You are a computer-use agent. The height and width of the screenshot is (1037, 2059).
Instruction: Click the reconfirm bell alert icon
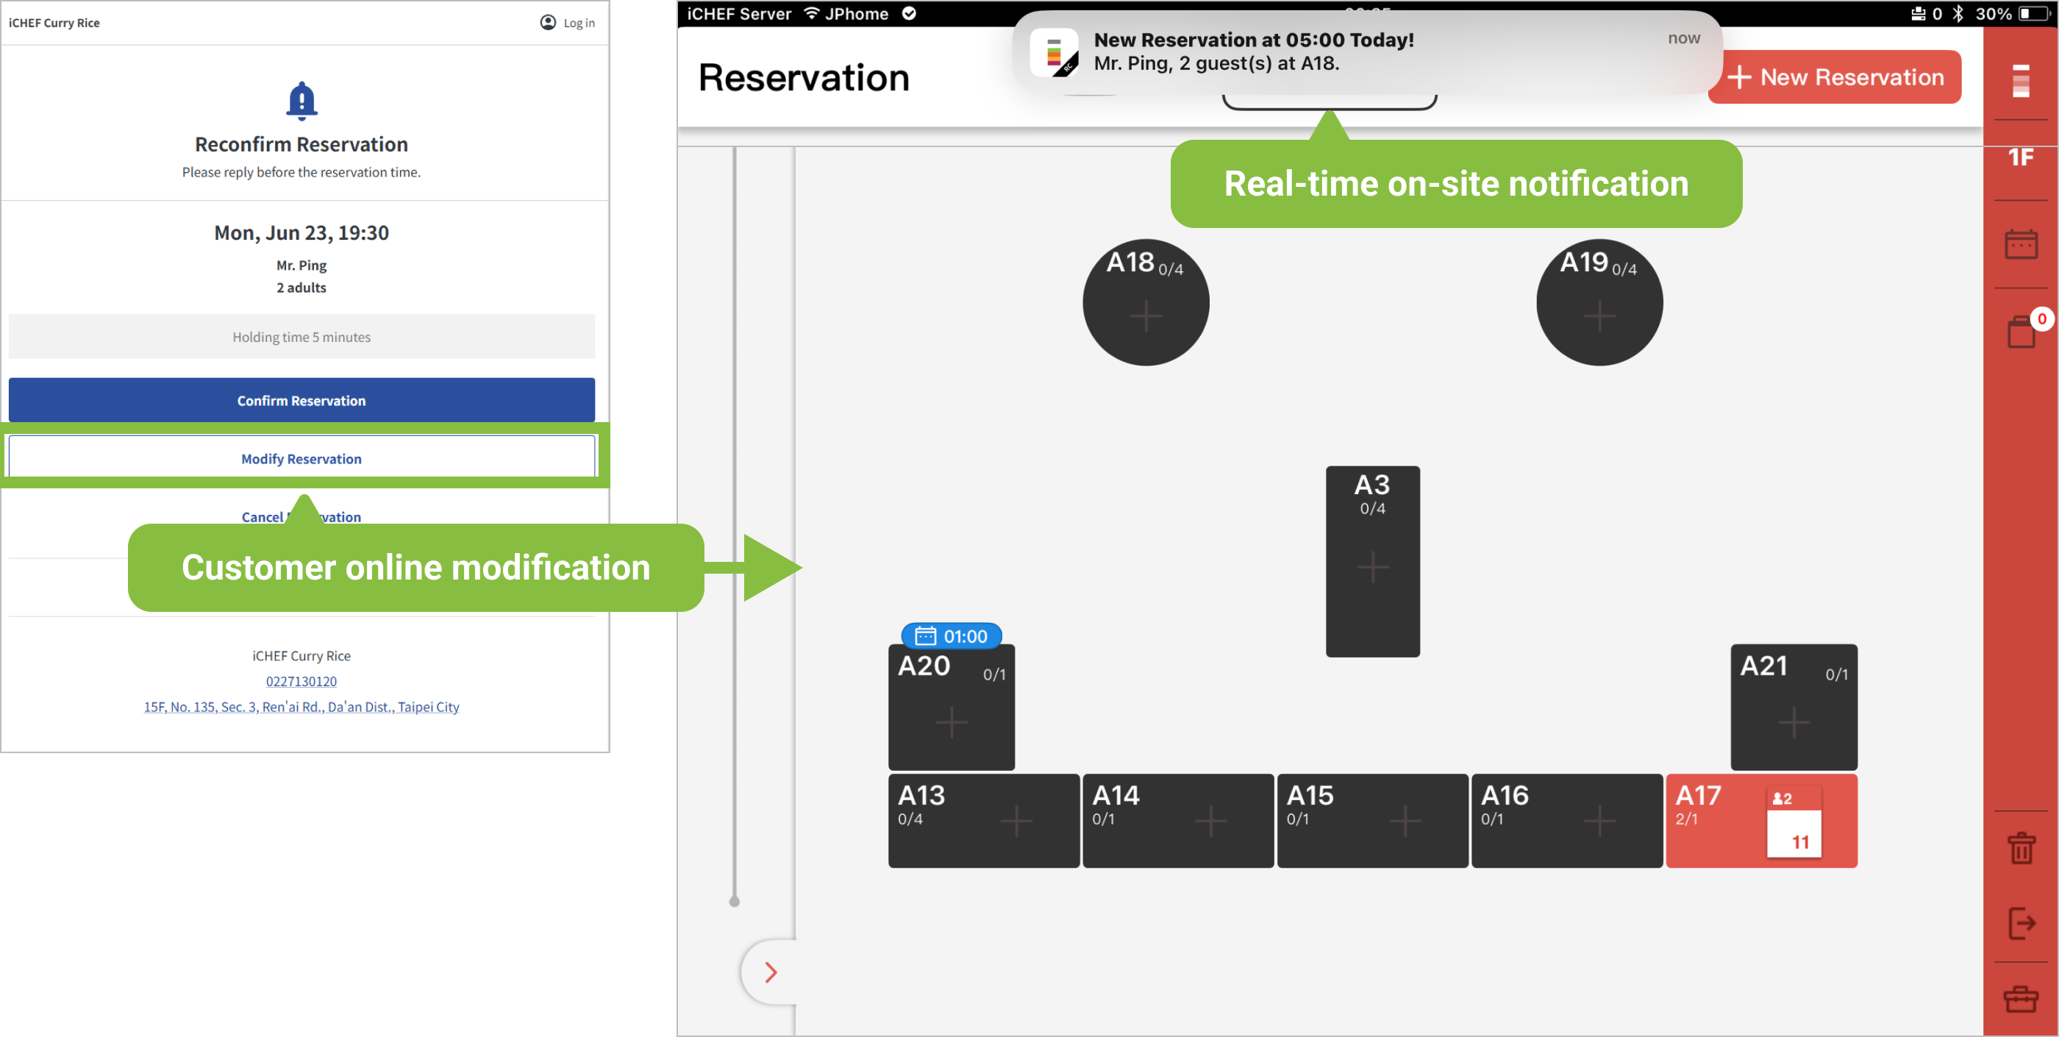(301, 101)
